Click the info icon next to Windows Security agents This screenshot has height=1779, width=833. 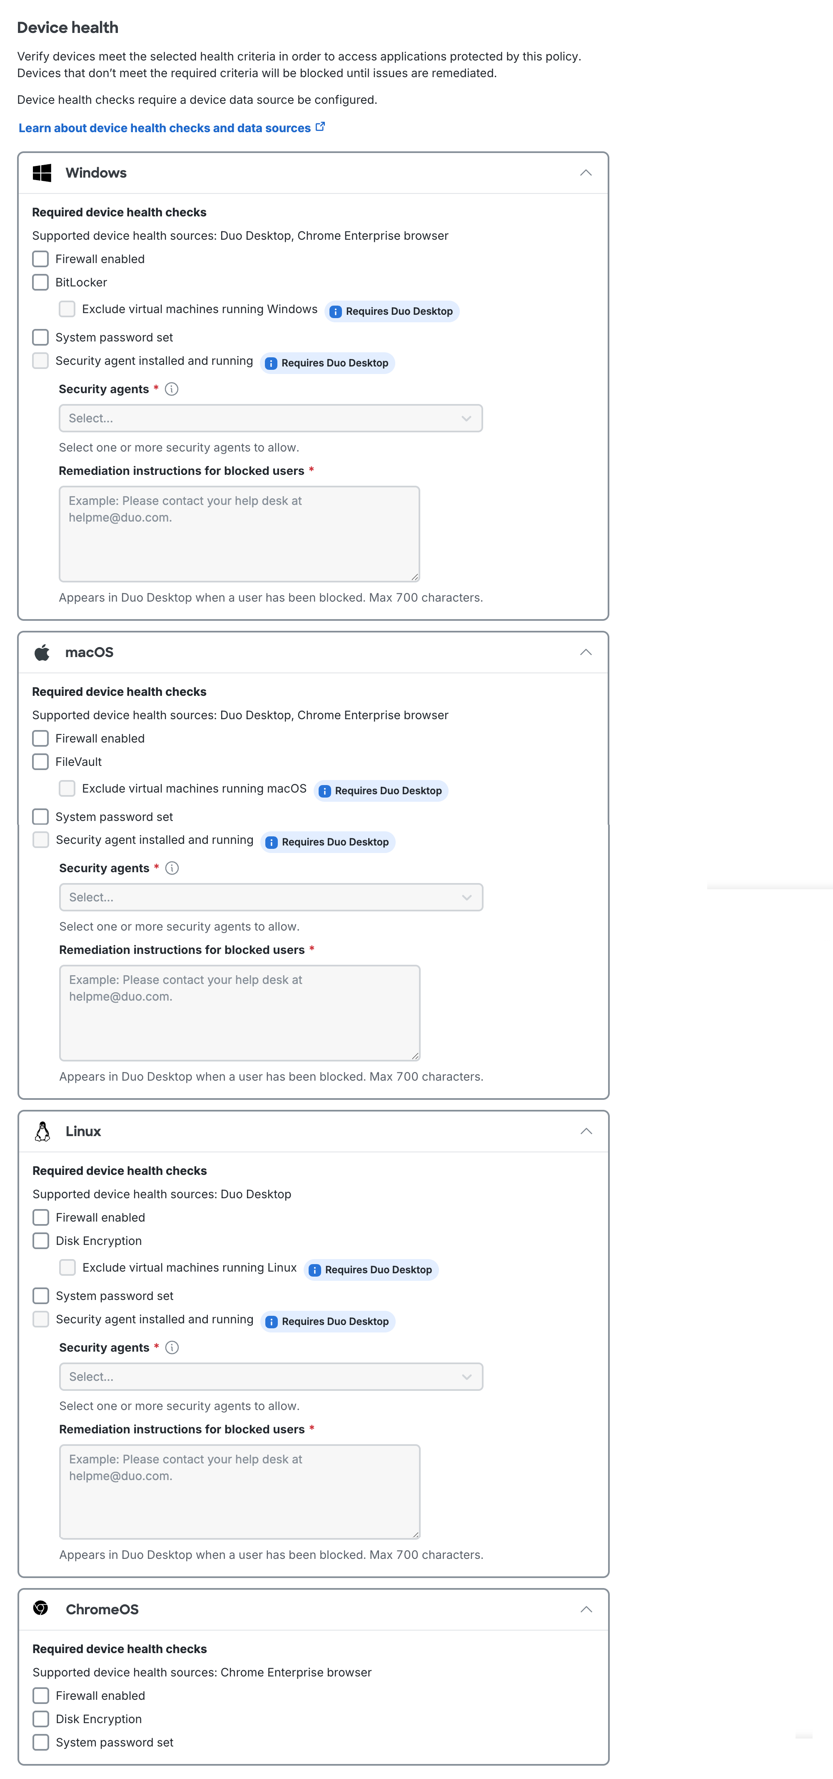point(172,389)
